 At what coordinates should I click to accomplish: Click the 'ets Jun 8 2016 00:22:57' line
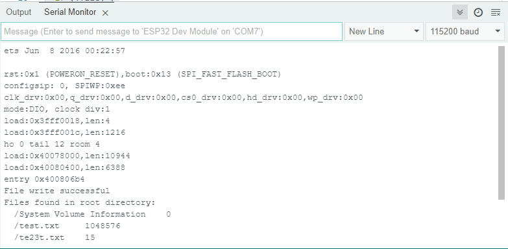64,51
